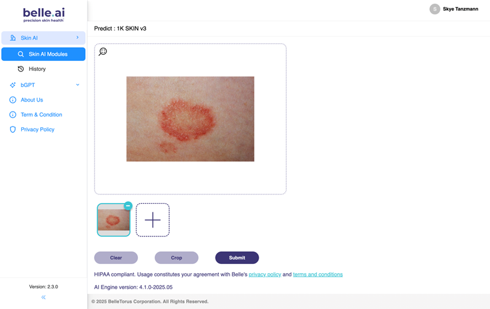Screen dimensions: 490x309
Task: Clear the uploaded image
Action: coord(116,258)
